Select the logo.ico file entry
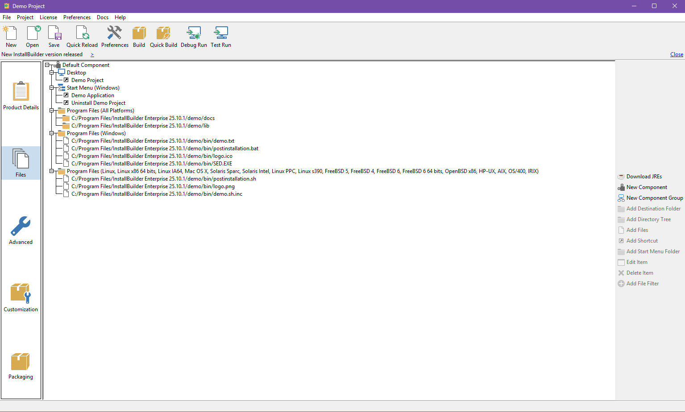This screenshot has height=412, width=685. [x=152, y=156]
